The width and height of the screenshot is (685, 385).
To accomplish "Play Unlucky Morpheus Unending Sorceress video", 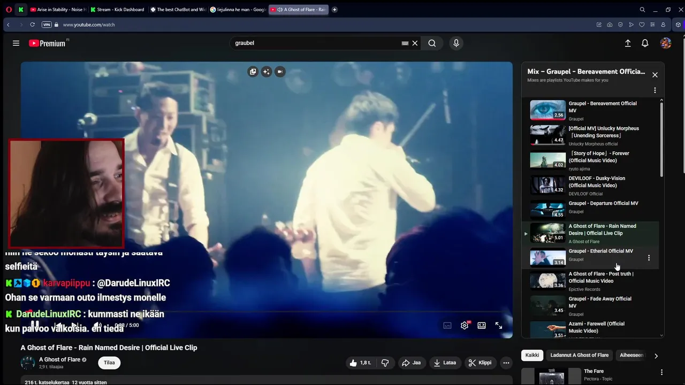I will (x=590, y=135).
